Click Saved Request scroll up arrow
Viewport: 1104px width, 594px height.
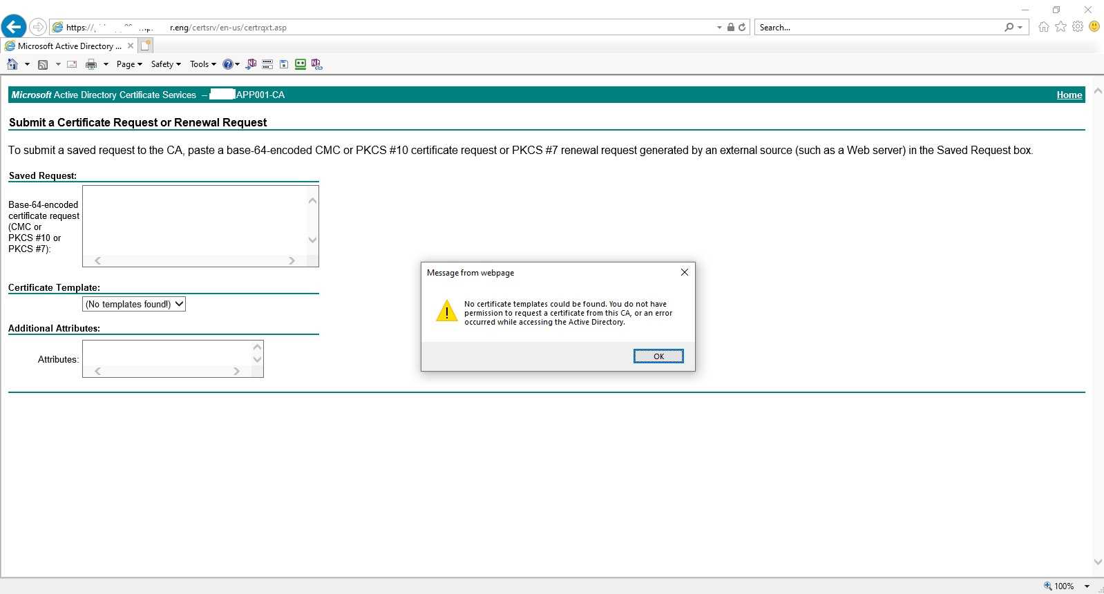312,200
